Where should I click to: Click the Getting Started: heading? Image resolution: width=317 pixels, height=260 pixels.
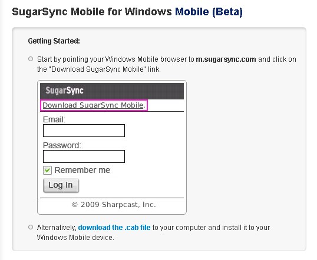[x=54, y=41]
